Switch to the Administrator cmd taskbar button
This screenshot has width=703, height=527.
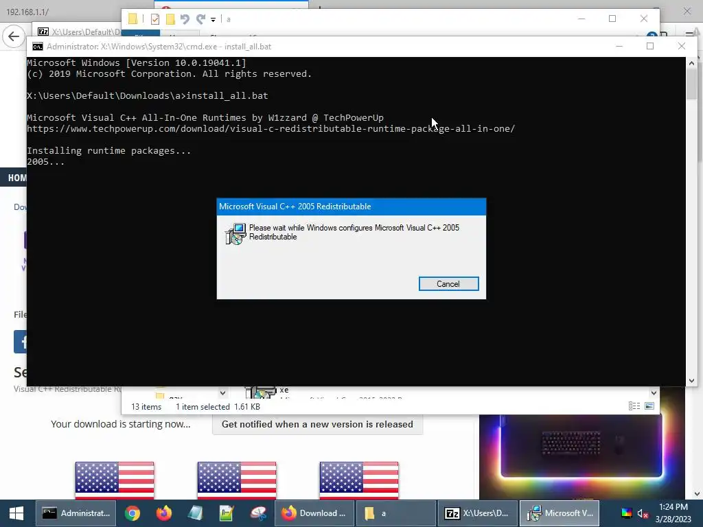76,513
